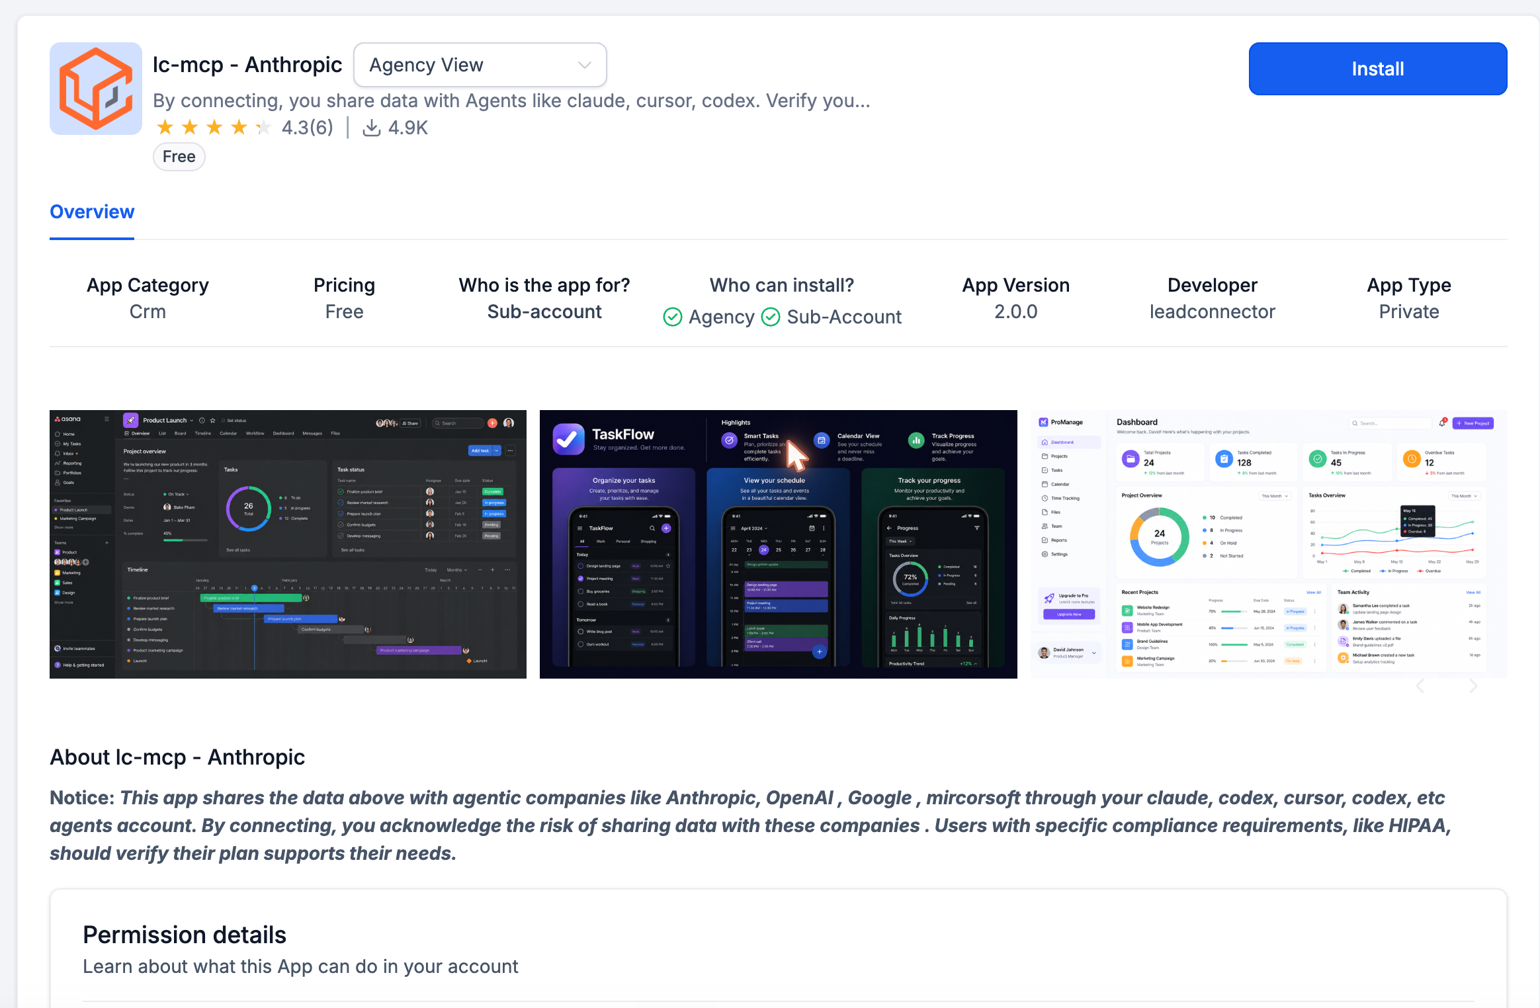Viewport: 1540px width, 1008px height.
Task: Go to the next screenshot with right arrow
Action: (x=1473, y=686)
